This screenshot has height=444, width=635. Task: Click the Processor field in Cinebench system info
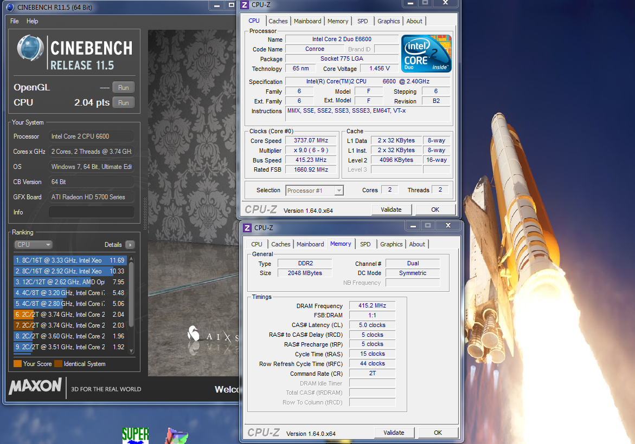click(x=92, y=136)
